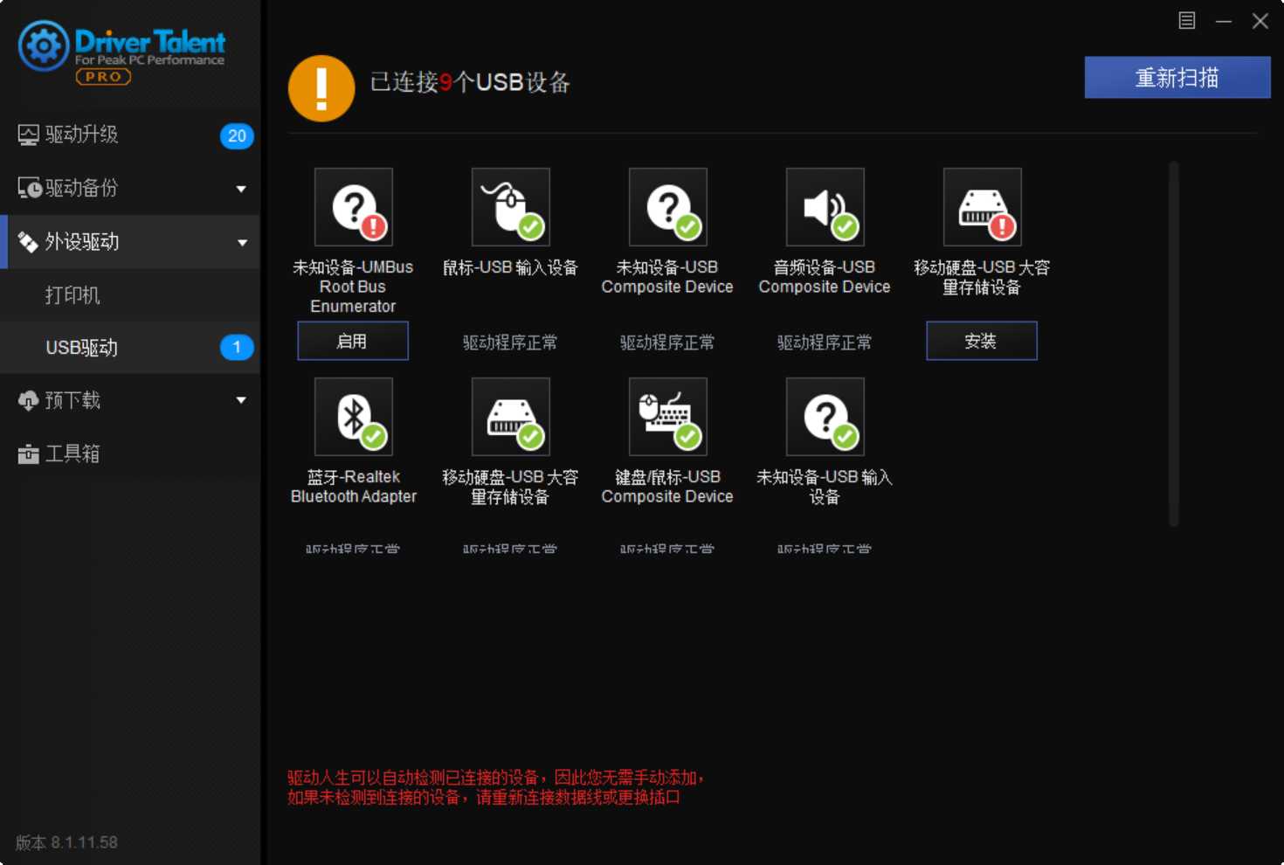Click the 预下载 cloud download icon
Image resolution: width=1284 pixels, height=865 pixels.
tap(28, 400)
